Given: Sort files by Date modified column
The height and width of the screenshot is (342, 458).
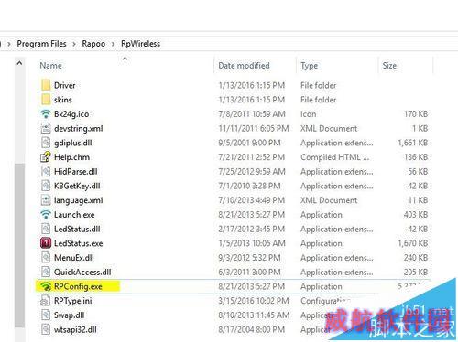Looking at the screenshot, I should coord(244,66).
